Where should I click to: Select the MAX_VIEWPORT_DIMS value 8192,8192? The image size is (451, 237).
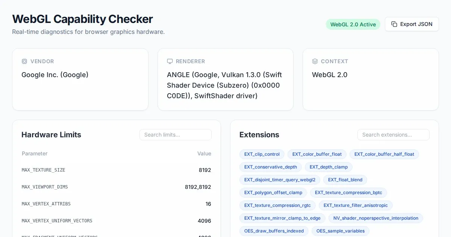(x=198, y=187)
